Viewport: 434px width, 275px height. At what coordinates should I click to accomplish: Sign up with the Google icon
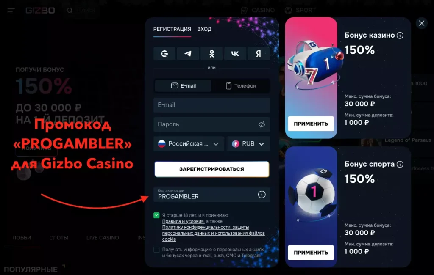click(x=164, y=54)
